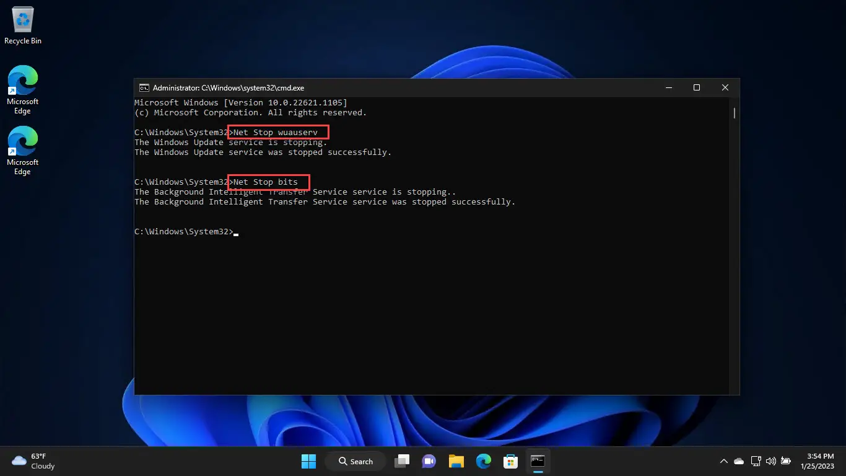Expand the hidden system tray icons chevron
Image resolution: width=846 pixels, height=476 pixels.
coord(723,461)
